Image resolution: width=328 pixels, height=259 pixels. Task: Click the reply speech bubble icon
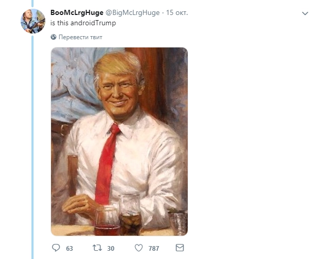pyautogui.click(x=56, y=248)
